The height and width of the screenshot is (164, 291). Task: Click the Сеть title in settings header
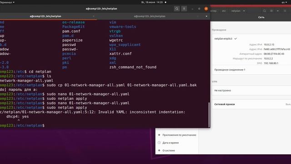click(261, 17)
